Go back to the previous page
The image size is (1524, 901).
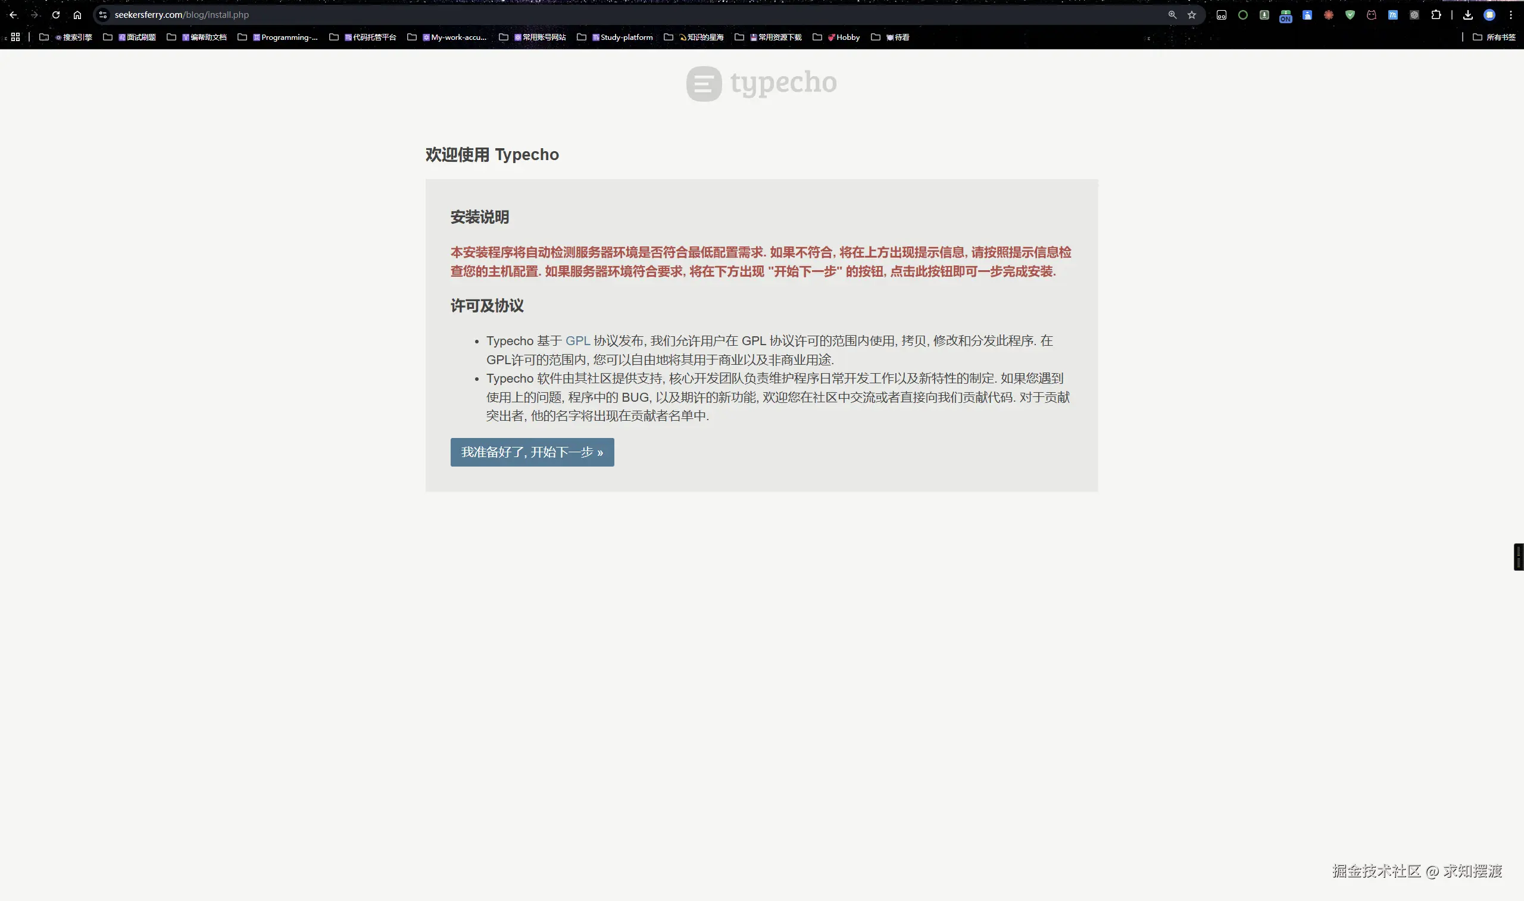point(13,14)
